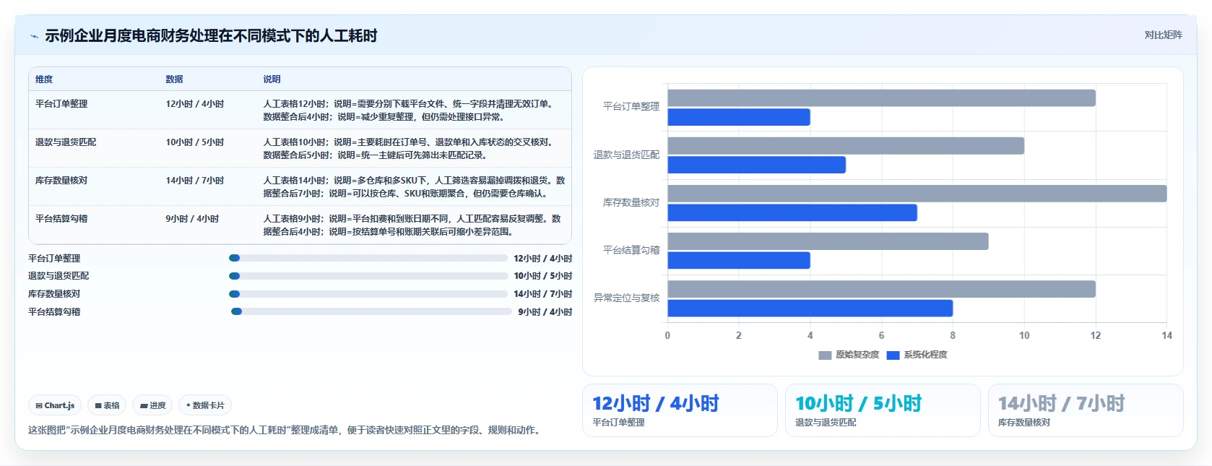
Task: Click the small icon beside the panel title
Action: pos(34,36)
